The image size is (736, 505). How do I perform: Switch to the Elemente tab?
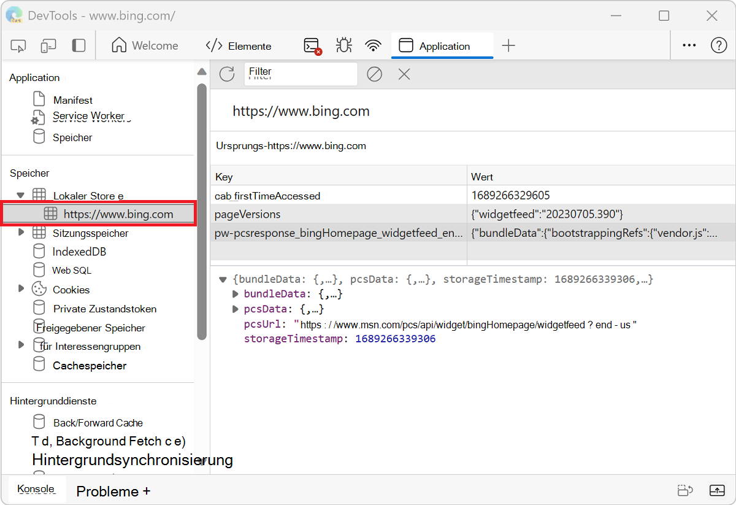coord(239,46)
